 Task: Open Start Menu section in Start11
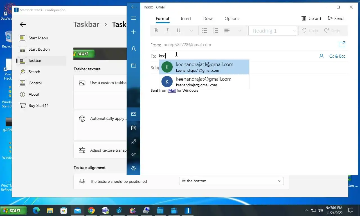(x=41, y=38)
